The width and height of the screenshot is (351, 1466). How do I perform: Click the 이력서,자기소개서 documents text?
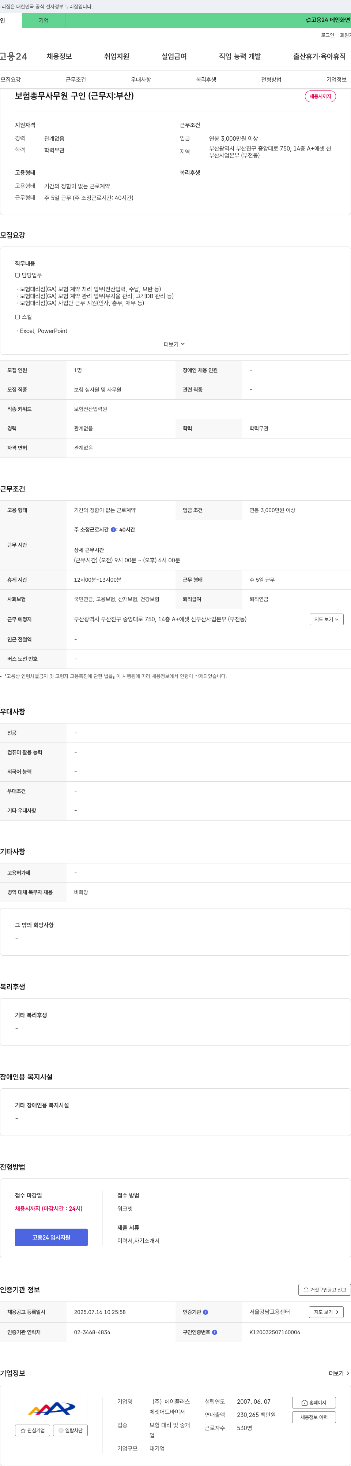click(139, 1241)
